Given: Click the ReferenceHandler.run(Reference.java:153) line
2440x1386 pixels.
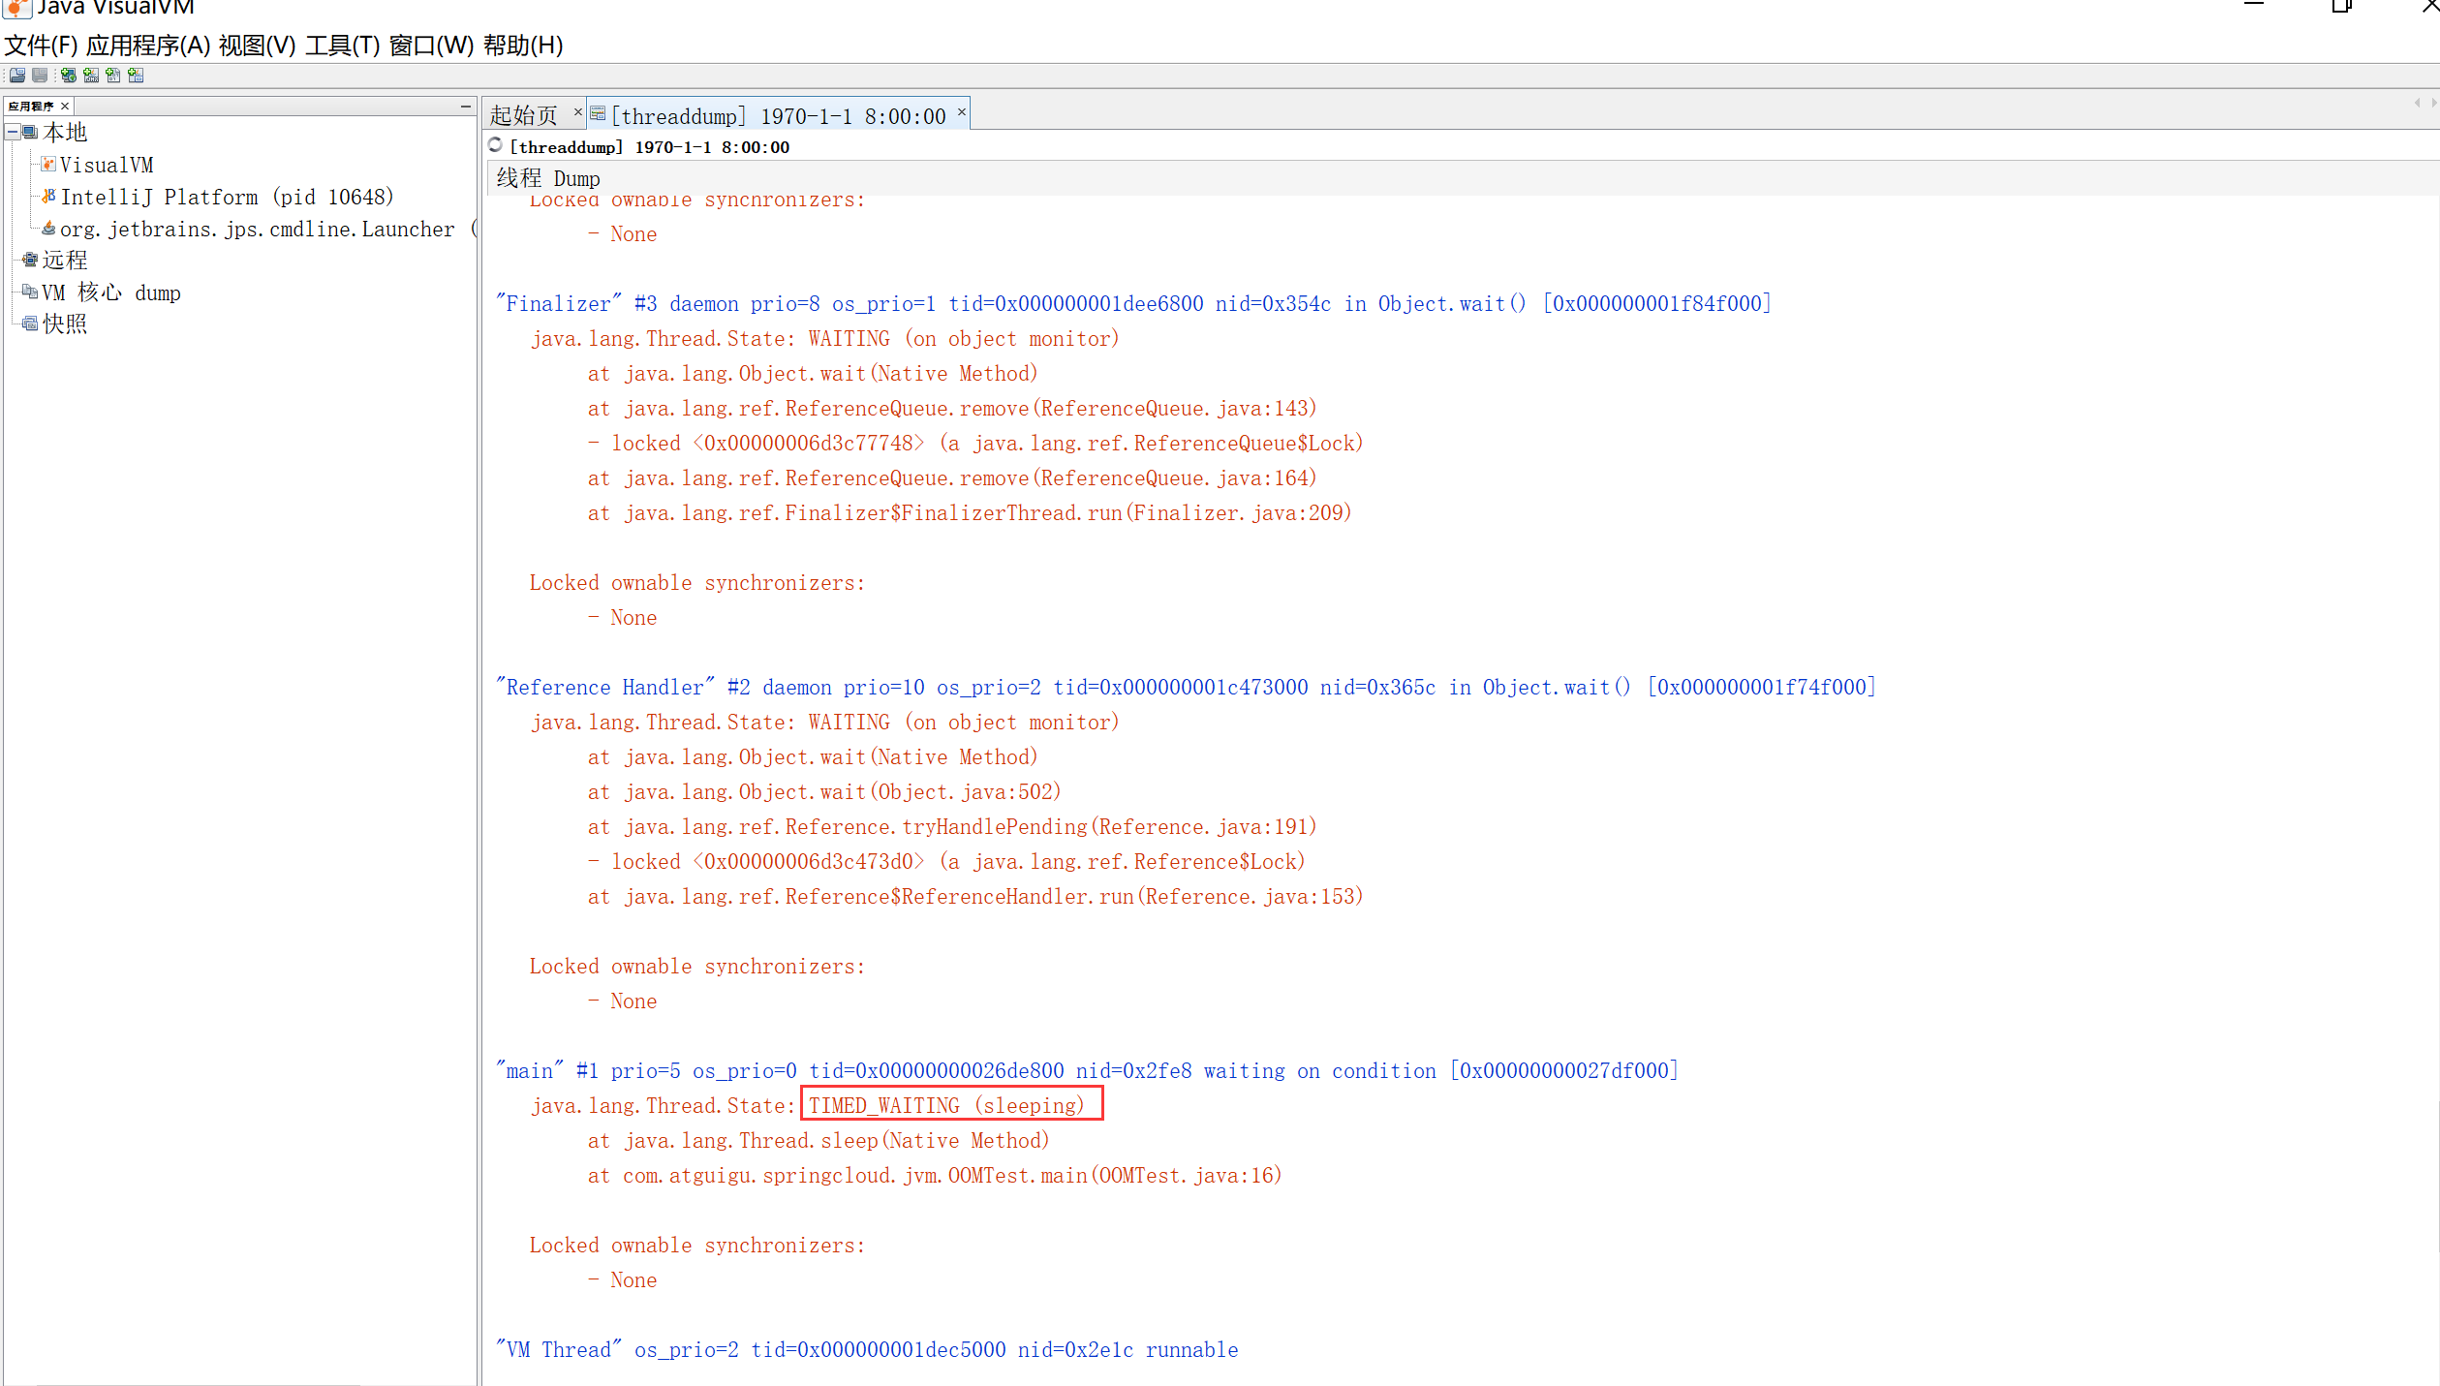Looking at the screenshot, I should click(975, 896).
